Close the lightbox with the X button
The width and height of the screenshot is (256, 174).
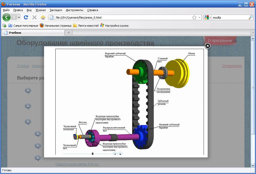pyautogui.click(x=207, y=46)
